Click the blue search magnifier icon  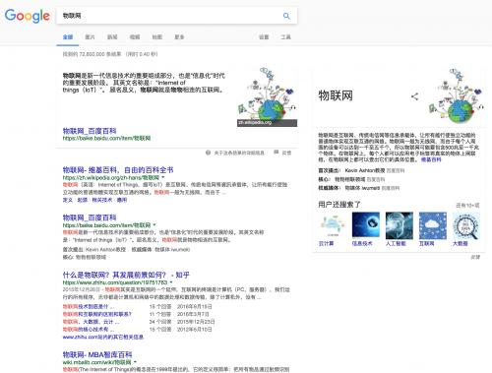pyautogui.click(x=286, y=16)
